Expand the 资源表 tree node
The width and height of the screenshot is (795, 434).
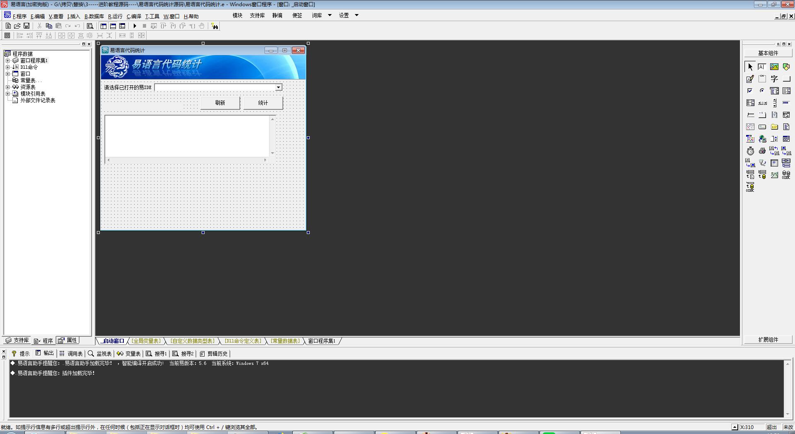click(x=7, y=87)
